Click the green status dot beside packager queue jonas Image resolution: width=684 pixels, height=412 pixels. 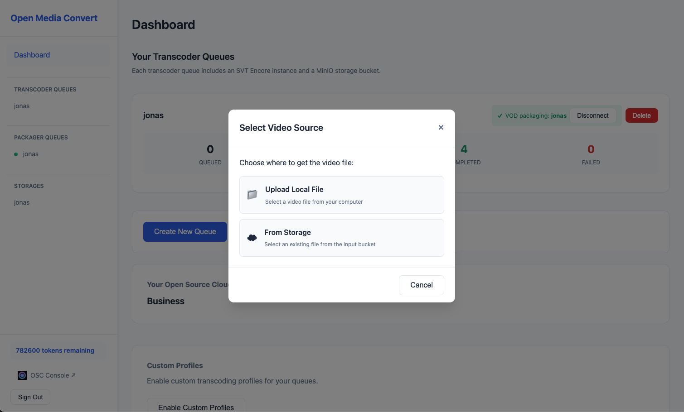(x=17, y=154)
